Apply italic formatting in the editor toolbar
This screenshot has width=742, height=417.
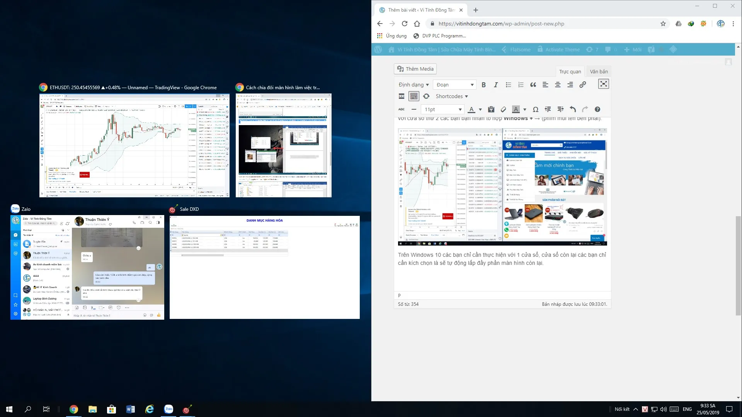coord(496,85)
